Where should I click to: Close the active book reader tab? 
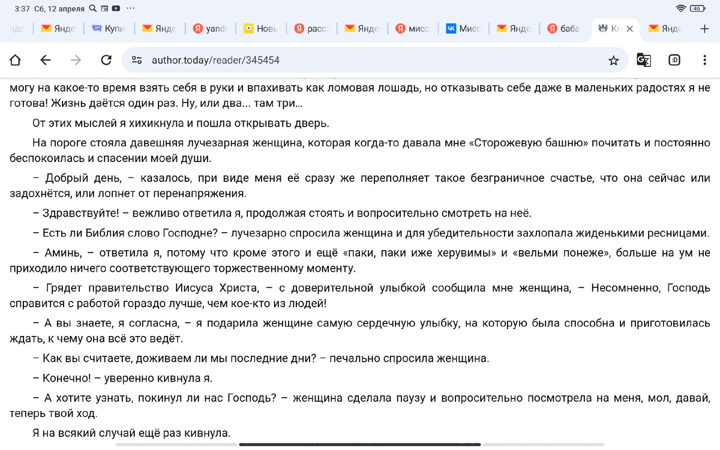(x=629, y=28)
